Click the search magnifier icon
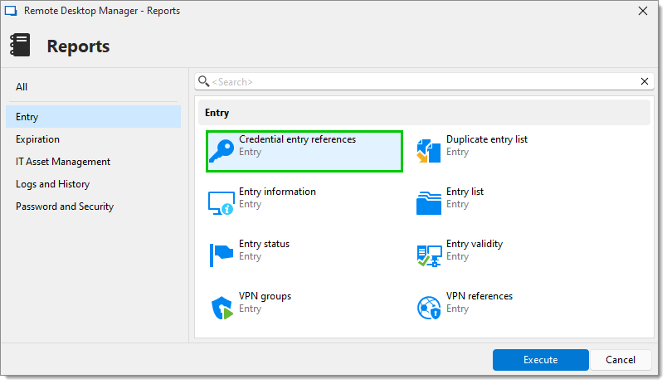Image resolution: width=667 pixels, height=384 pixels. 204,80
